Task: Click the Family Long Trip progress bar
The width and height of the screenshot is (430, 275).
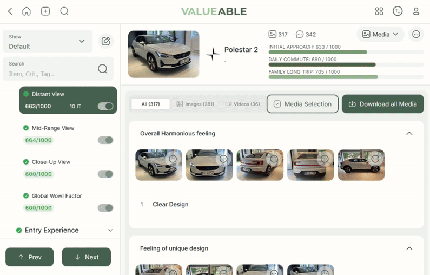Action: [346, 77]
